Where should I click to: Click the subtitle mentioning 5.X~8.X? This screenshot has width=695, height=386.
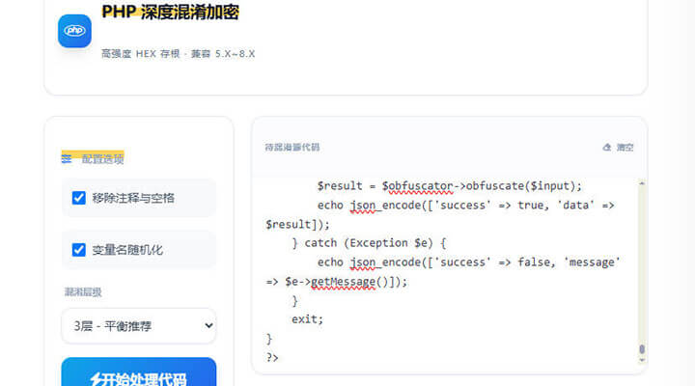(x=179, y=54)
